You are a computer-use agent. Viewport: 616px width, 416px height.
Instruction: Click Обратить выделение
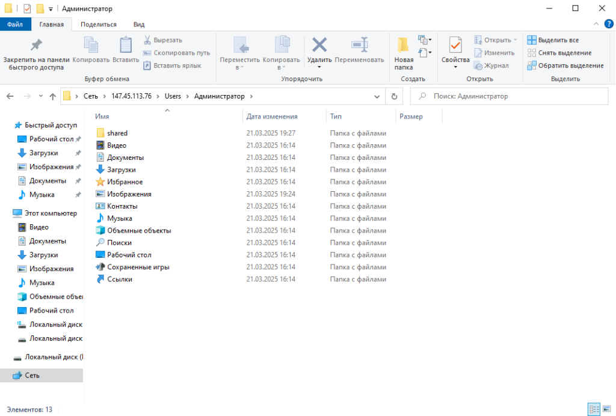565,66
